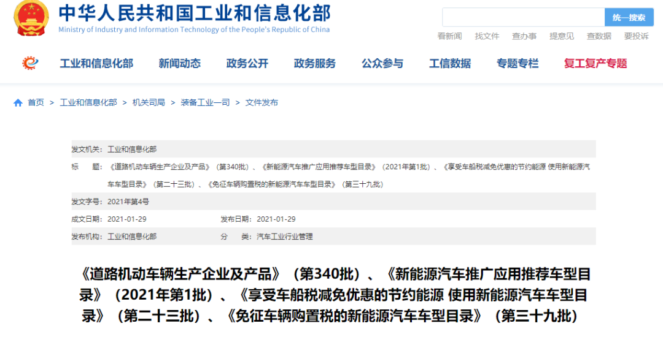Open the 提意见 quick link
Viewport: 663px width, 356px height.
pyautogui.click(x=562, y=36)
